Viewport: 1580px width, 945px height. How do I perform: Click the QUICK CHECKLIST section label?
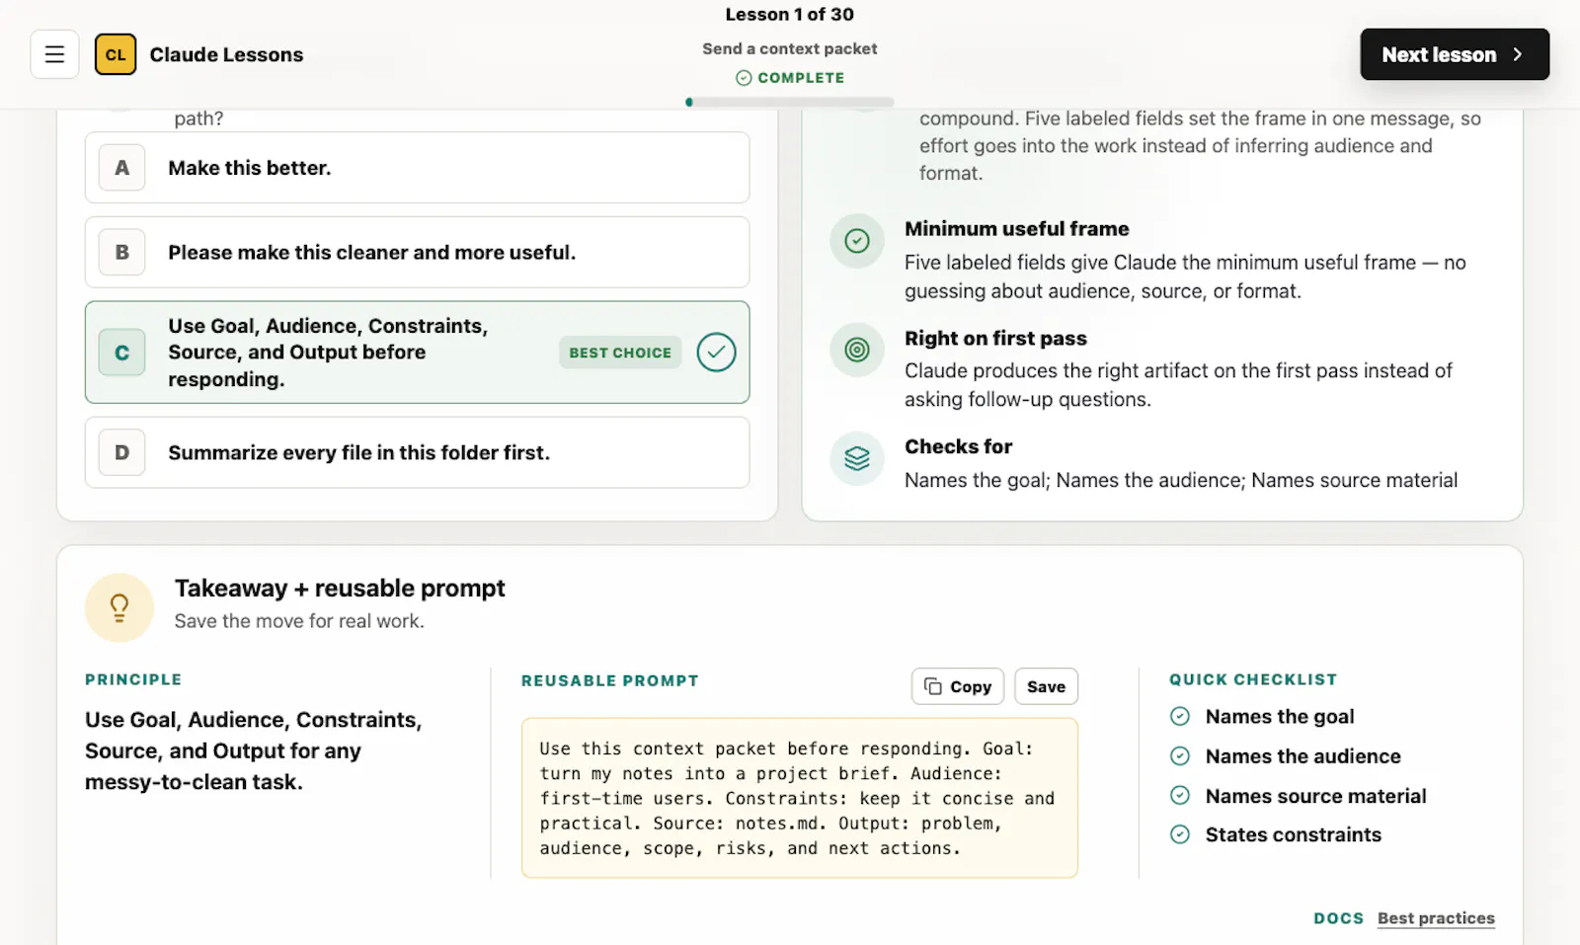click(x=1253, y=679)
